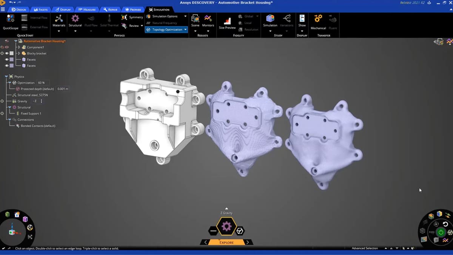
Task: Click the home view icon in the corner wheel
Action: [17, 214]
